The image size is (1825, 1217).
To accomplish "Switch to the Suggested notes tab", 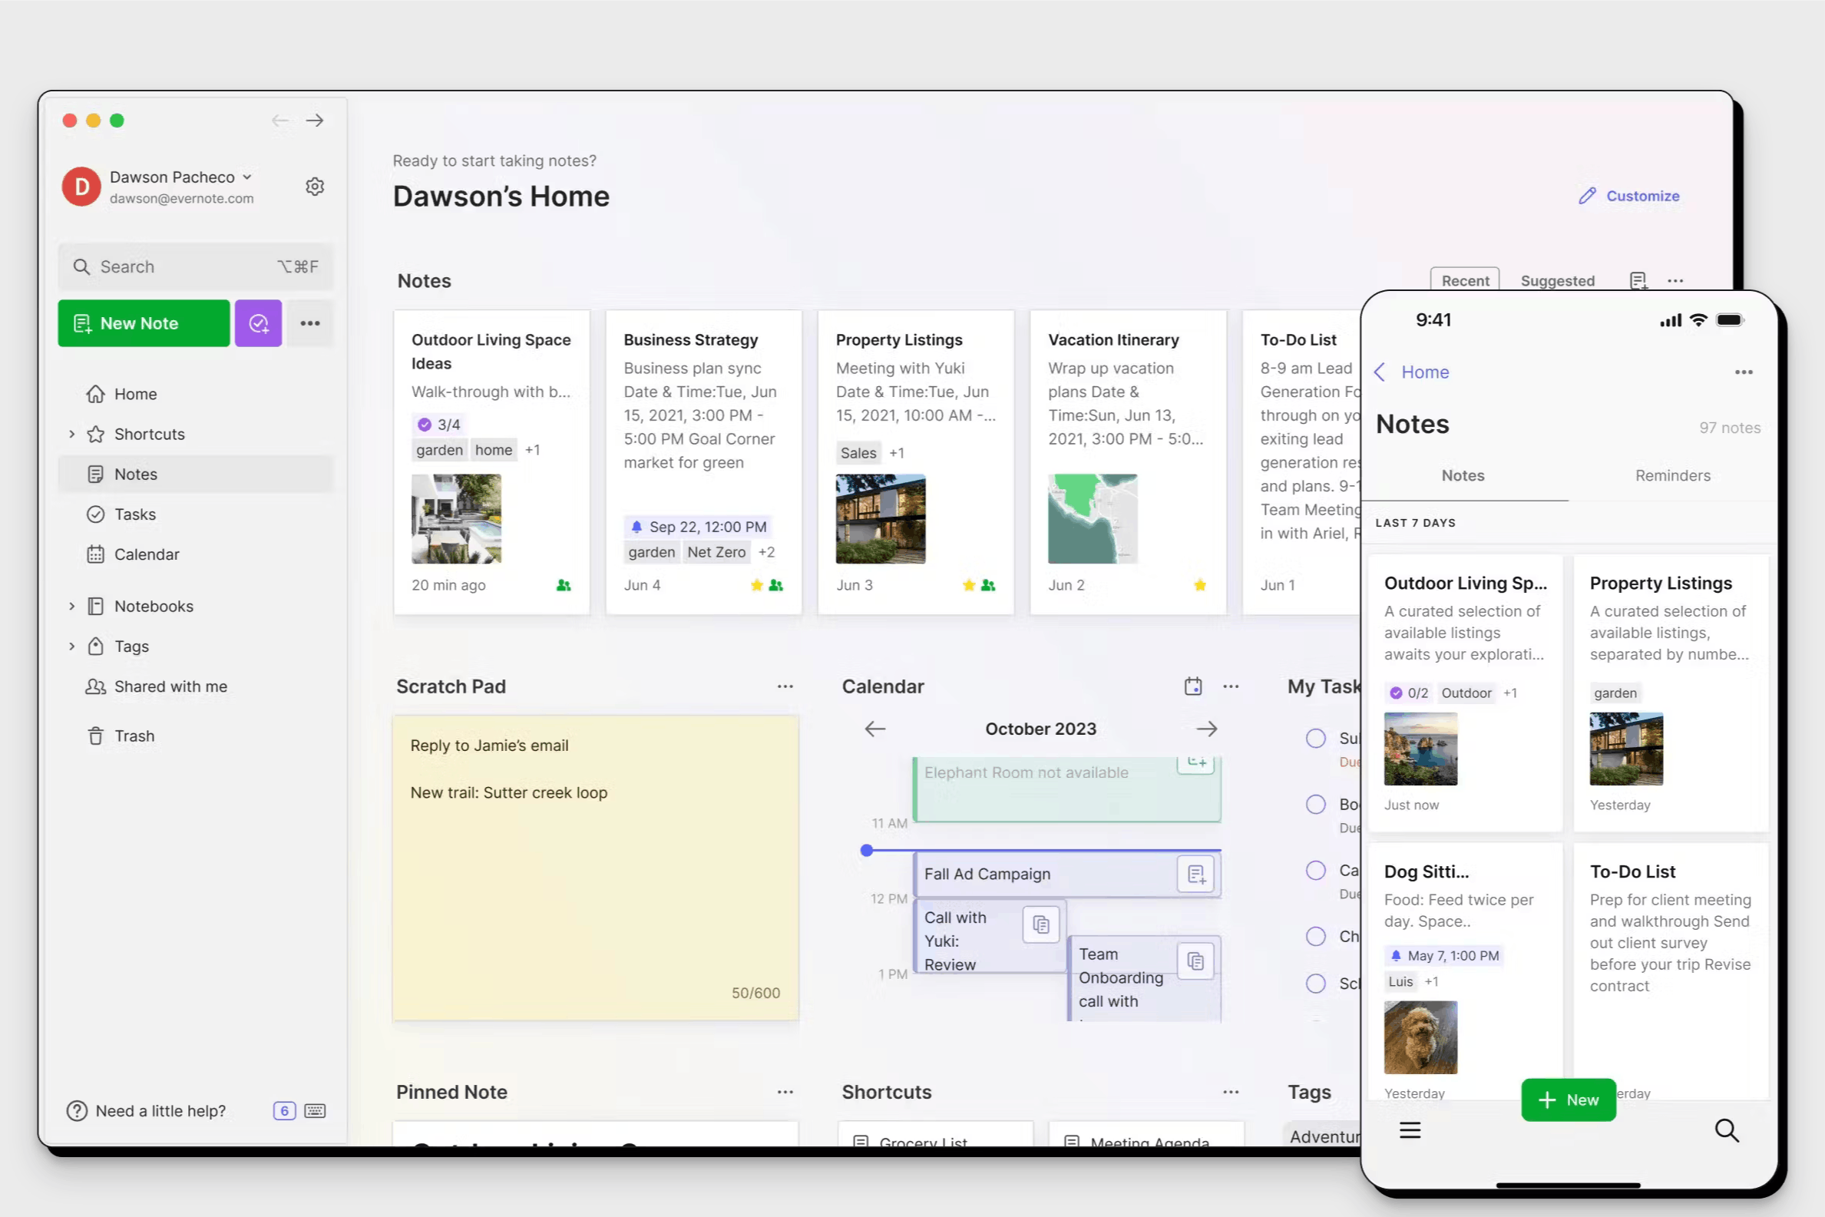I will [x=1556, y=280].
